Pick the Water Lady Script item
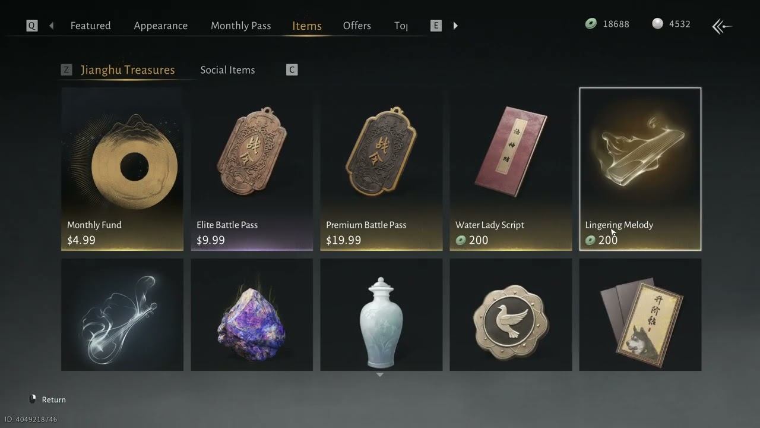 coord(511,169)
